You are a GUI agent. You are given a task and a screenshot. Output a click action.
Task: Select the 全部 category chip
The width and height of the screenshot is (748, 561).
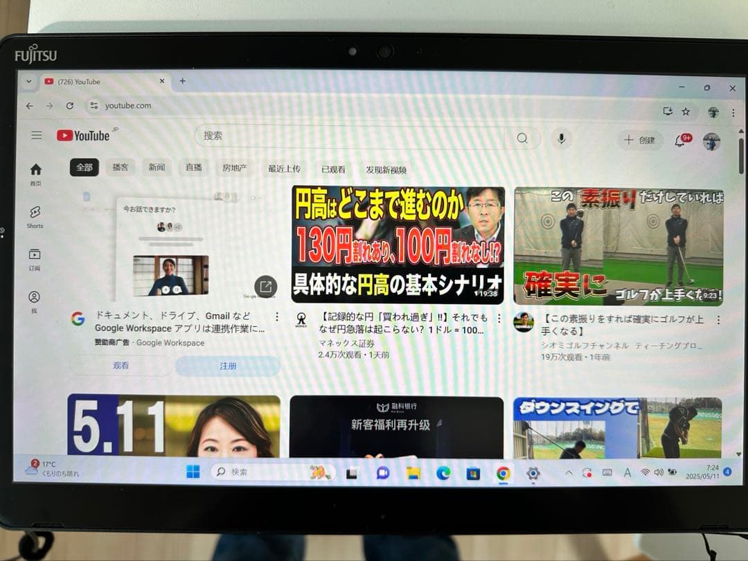point(83,167)
